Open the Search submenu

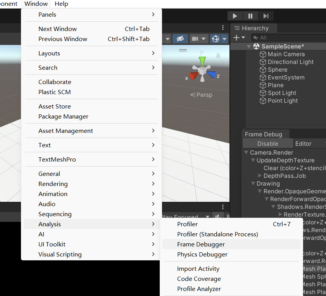(91, 68)
